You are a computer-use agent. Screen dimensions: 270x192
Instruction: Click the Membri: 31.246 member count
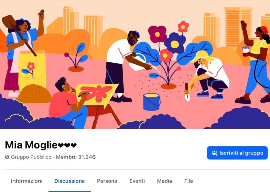click(x=76, y=157)
